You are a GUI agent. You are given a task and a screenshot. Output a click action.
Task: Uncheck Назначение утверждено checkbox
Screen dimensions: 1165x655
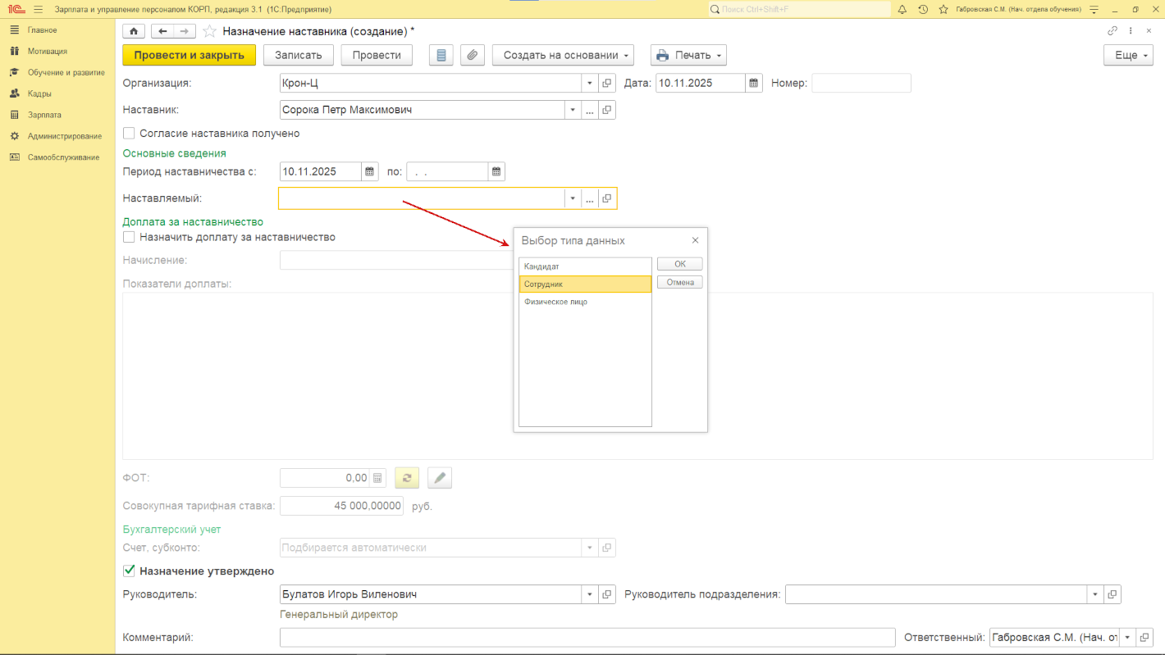[x=129, y=571]
